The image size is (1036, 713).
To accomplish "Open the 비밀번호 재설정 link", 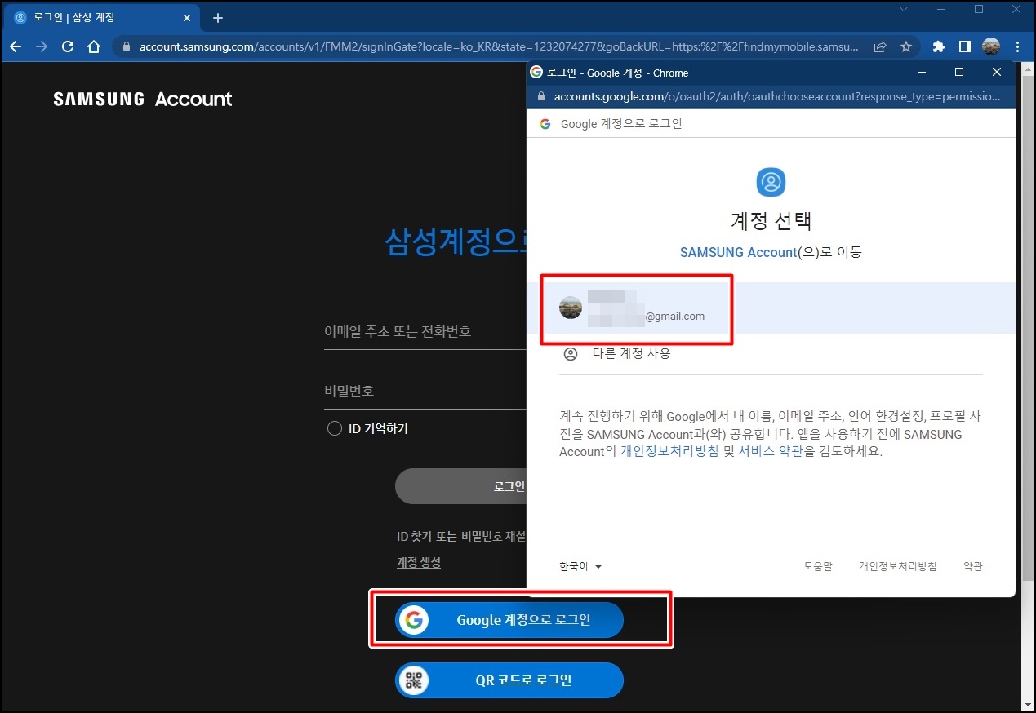I will click(494, 536).
